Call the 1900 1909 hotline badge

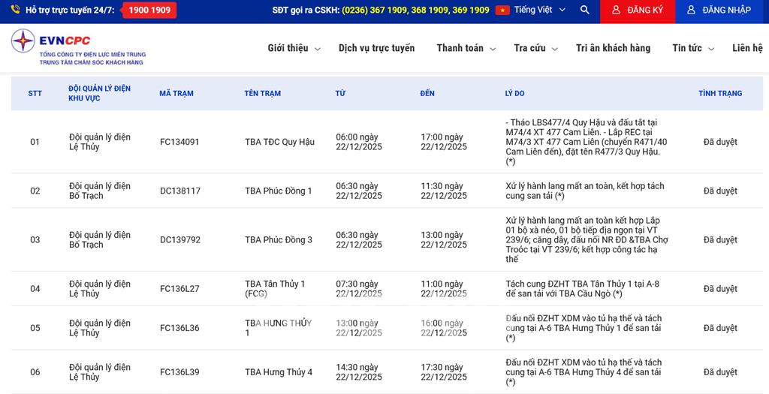[149, 11]
